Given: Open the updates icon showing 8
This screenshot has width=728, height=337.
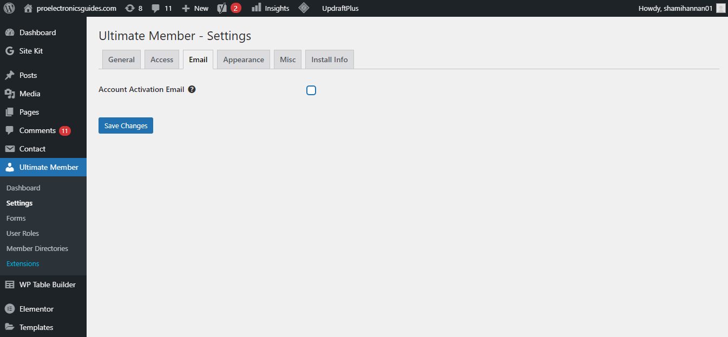Looking at the screenshot, I should pyautogui.click(x=129, y=8).
